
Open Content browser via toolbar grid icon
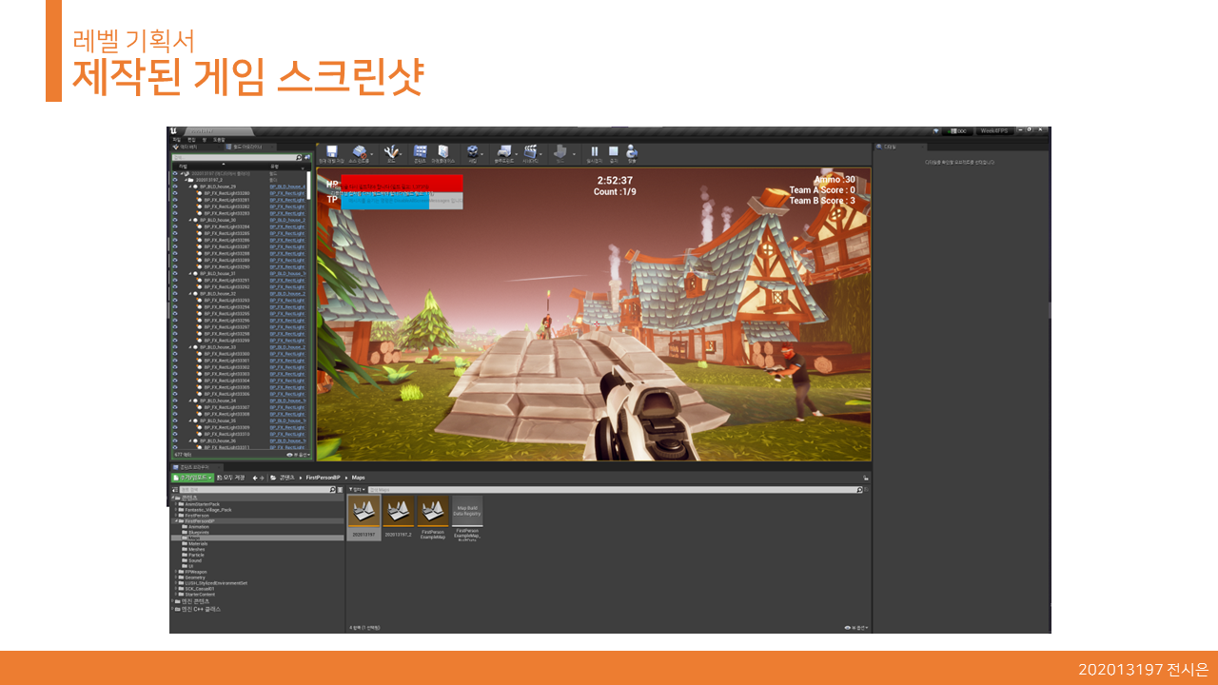point(420,152)
